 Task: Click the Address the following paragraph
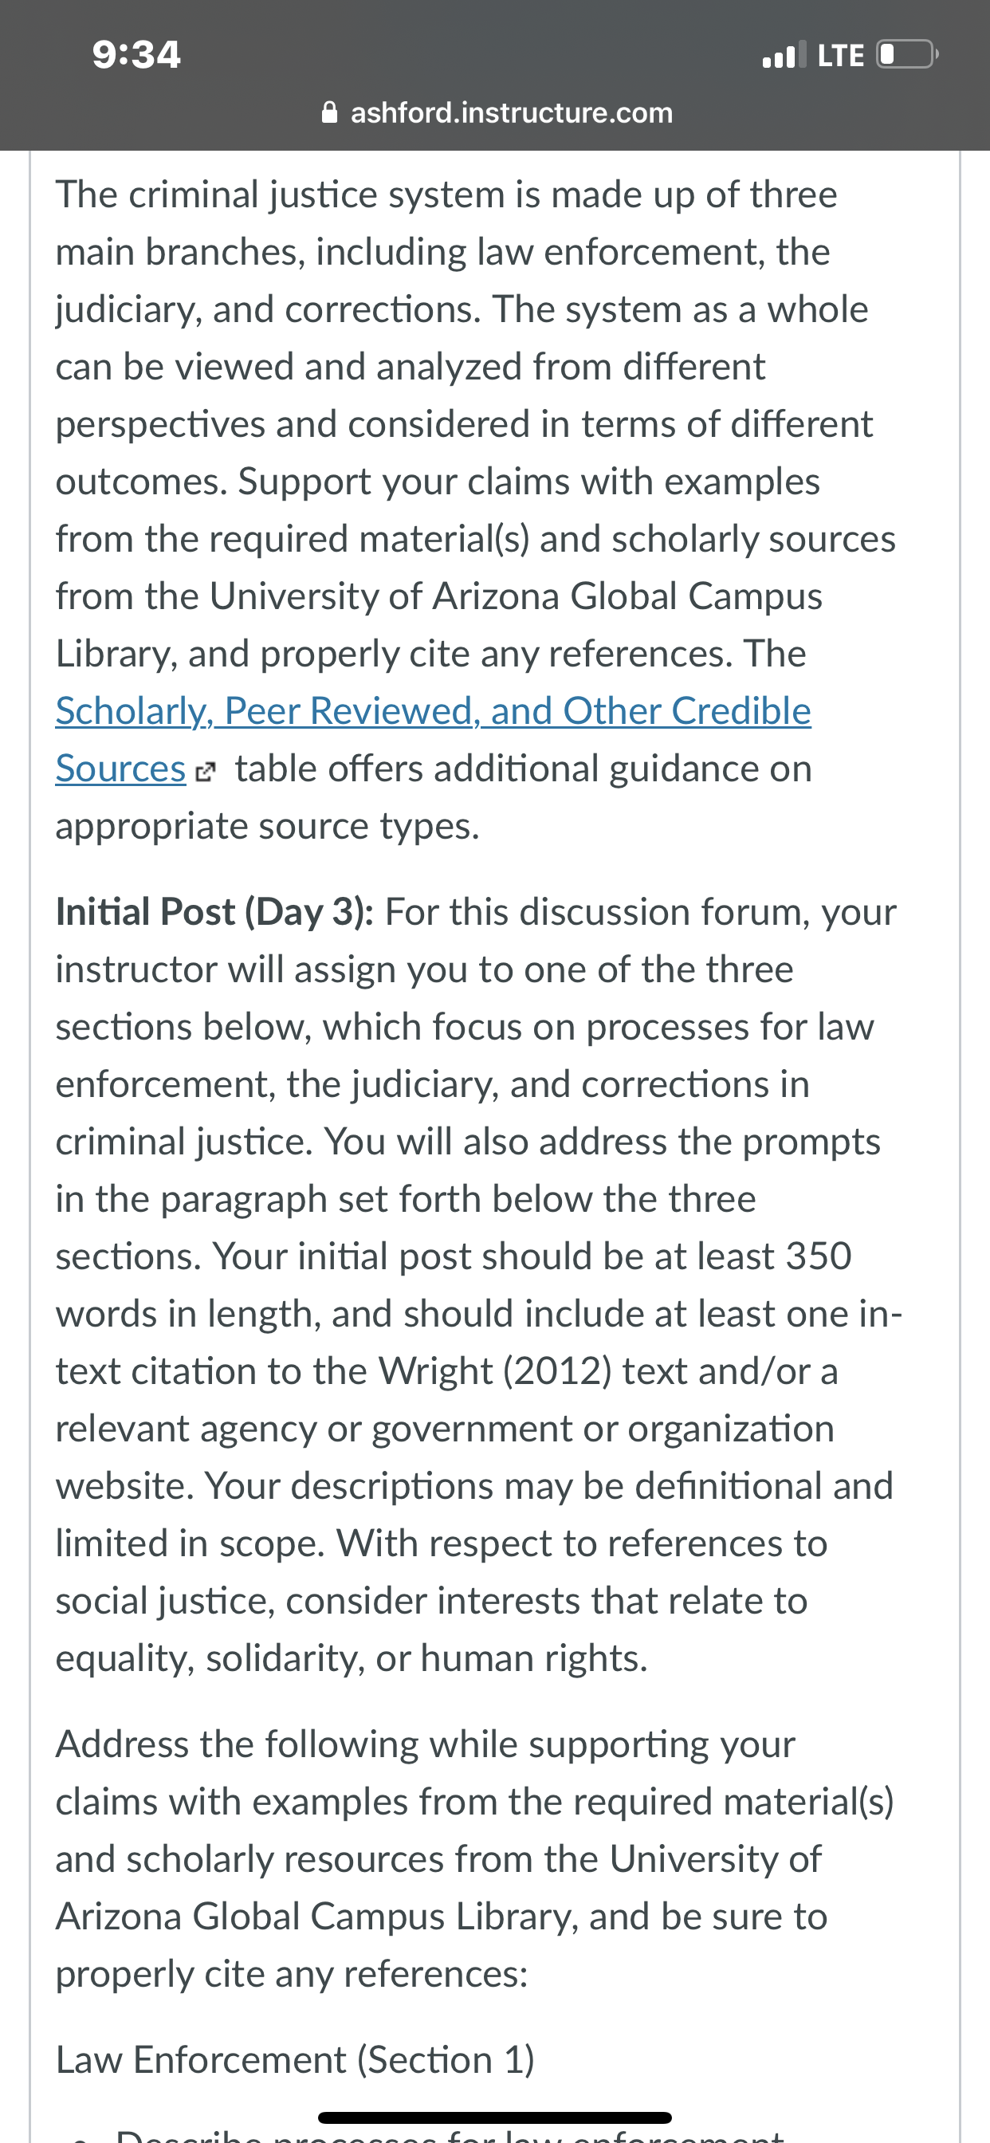[x=475, y=1859]
